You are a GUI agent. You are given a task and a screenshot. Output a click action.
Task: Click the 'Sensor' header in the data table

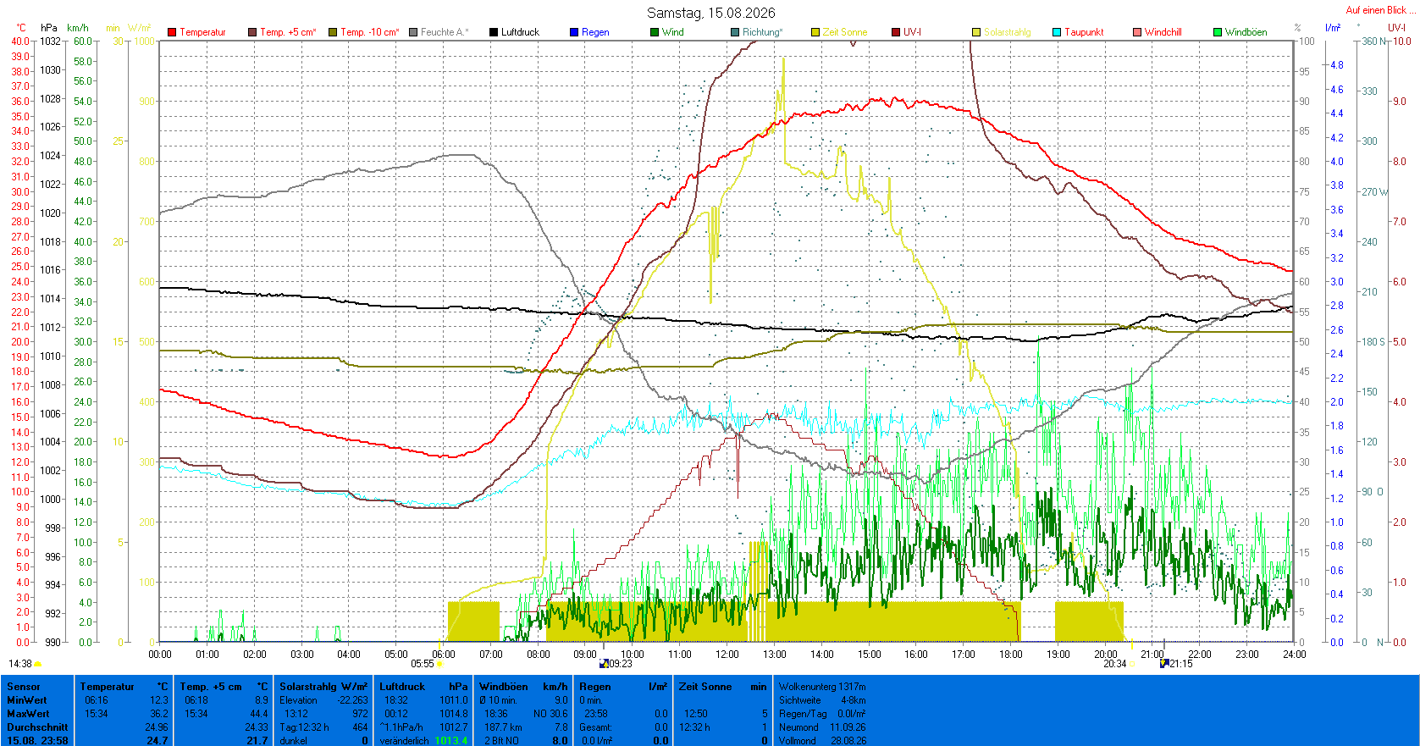tap(24, 687)
